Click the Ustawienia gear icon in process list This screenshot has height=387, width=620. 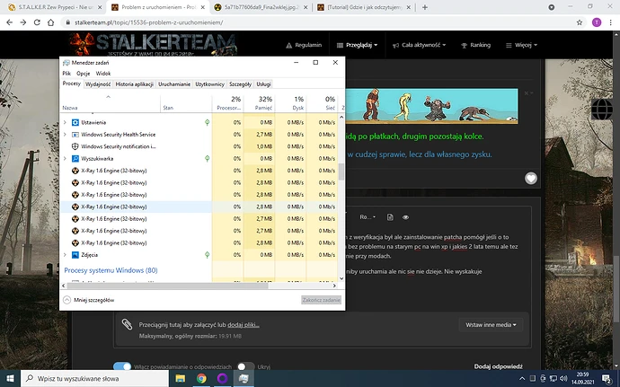pos(75,122)
